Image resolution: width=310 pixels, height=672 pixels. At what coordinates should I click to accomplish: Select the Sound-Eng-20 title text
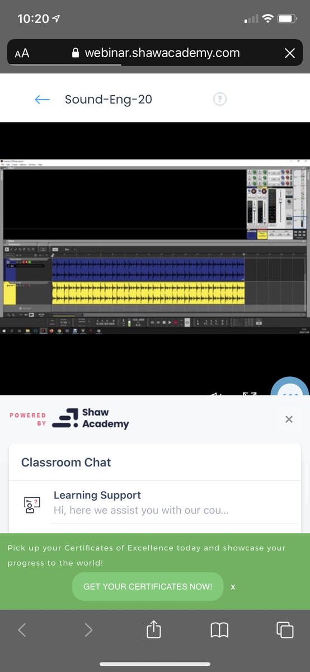pos(109,100)
